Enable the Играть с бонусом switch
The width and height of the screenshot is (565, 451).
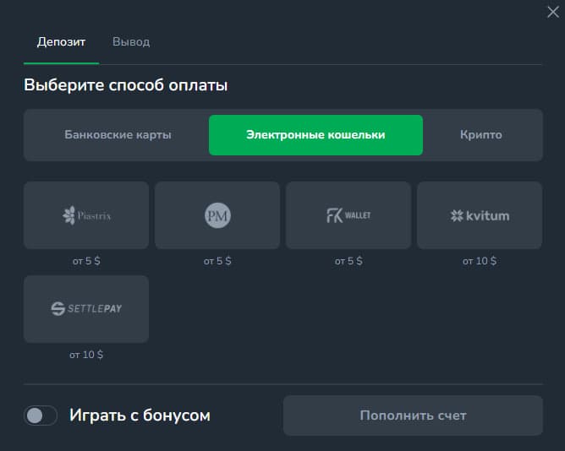pyautogui.click(x=41, y=416)
